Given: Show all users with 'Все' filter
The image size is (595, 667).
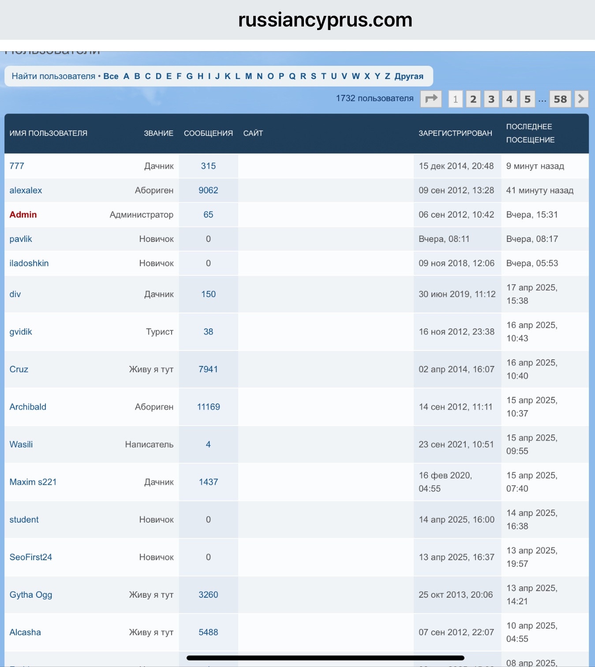Looking at the screenshot, I should (111, 76).
